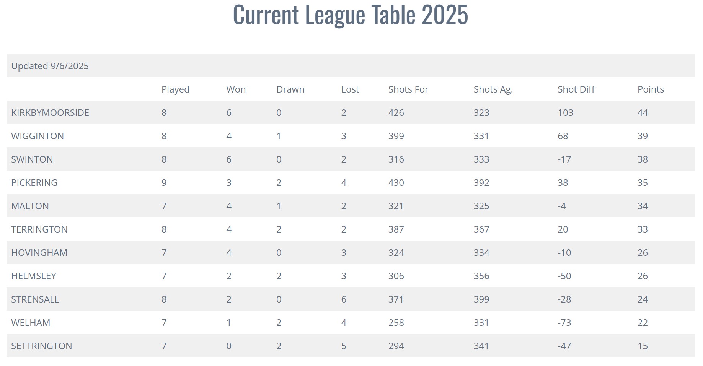Click the Shot Diff column header
This screenshot has width=703, height=366.
click(576, 89)
